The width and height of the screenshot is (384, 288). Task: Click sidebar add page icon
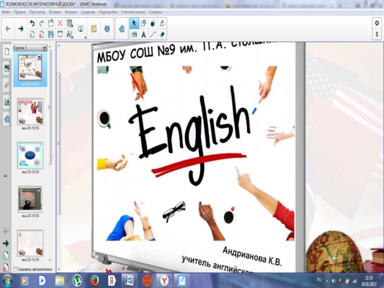point(6,256)
